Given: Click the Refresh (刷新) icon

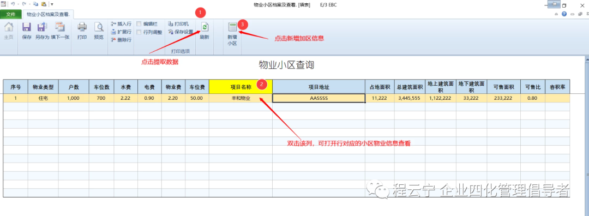Looking at the screenshot, I should click(x=205, y=27).
